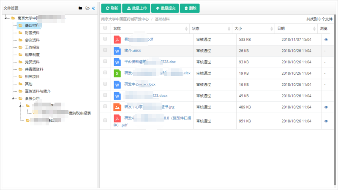Open the 财务资料 folder in tree
This screenshot has width=338, height=190.
32,33
